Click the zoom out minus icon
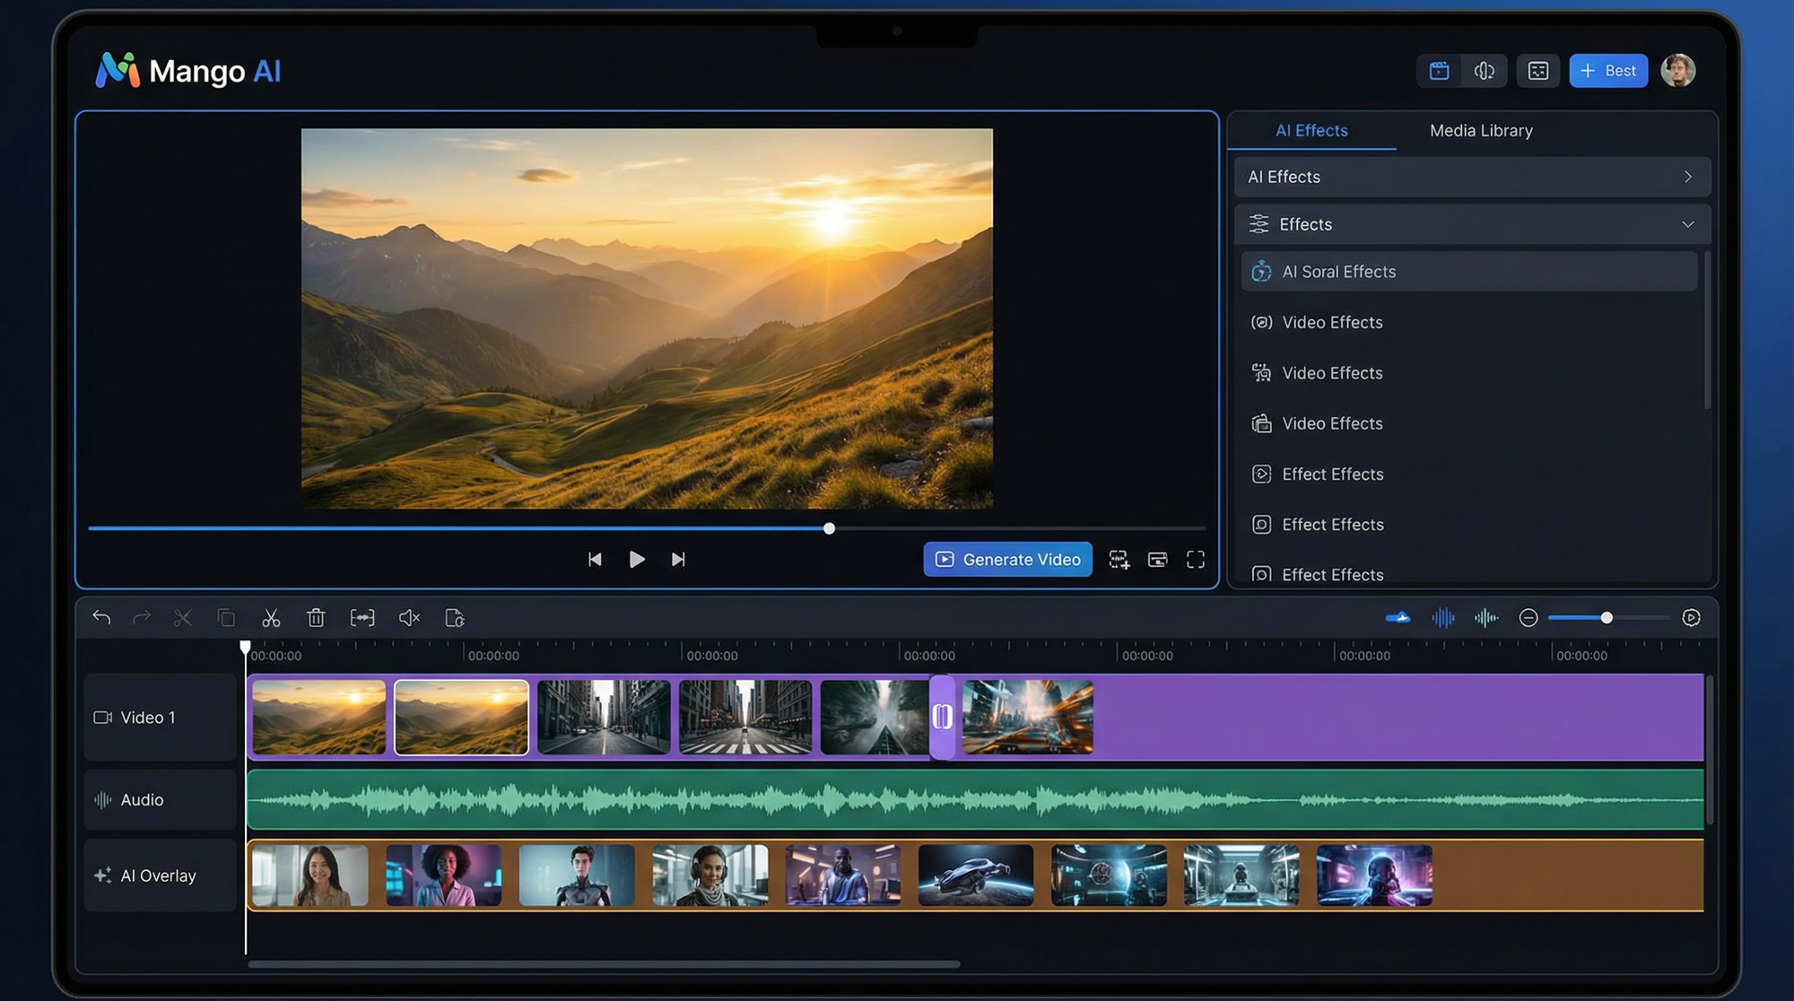The width and height of the screenshot is (1794, 1001). pyautogui.click(x=1528, y=618)
